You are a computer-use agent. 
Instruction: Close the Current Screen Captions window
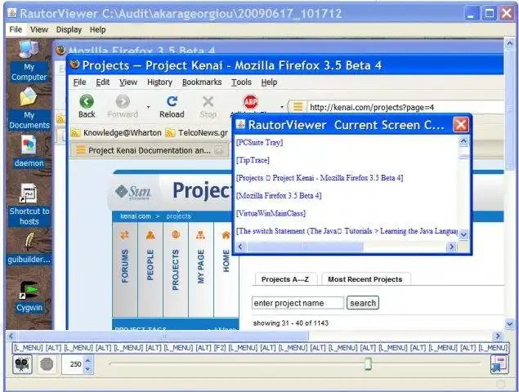coord(461,125)
